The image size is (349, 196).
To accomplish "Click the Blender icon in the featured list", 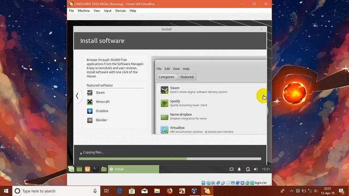I will click(x=89, y=120).
